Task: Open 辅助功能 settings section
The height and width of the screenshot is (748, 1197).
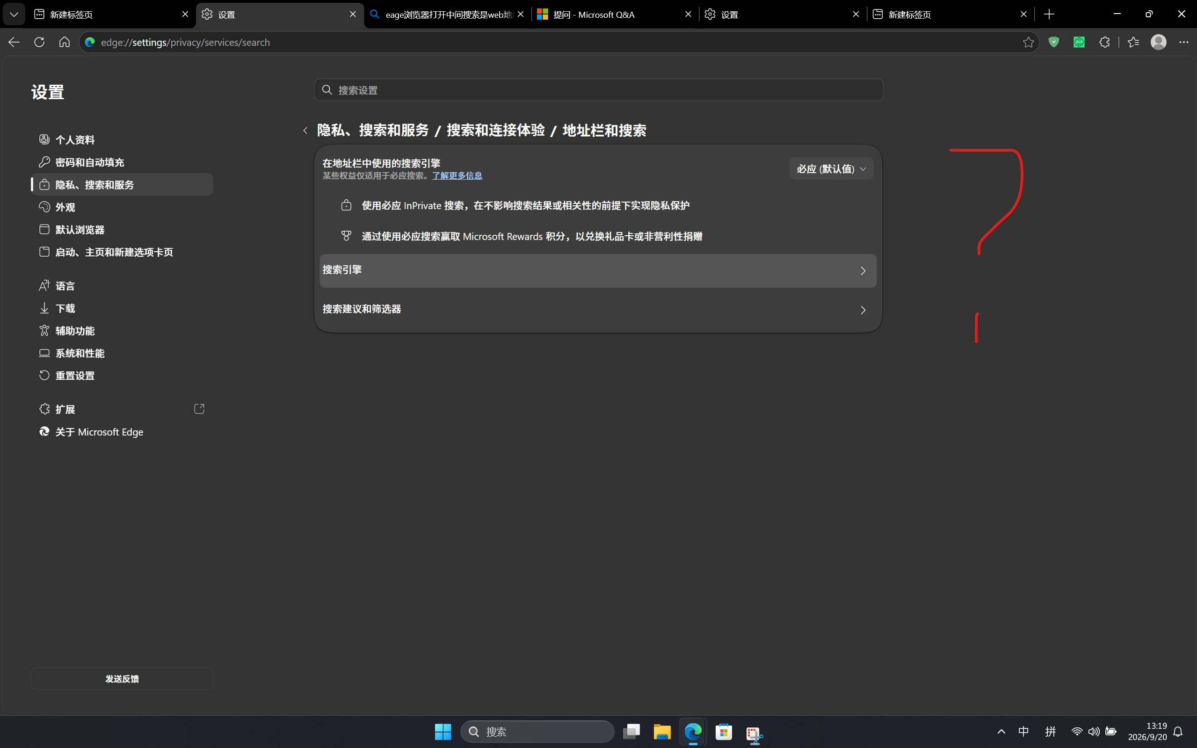Action: click(122, 331)
